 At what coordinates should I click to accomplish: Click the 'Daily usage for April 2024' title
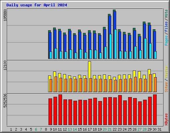[x=37, y=5]
